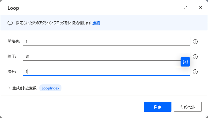Click the loop arrows icon in banner
Viewport: 208px width, 118px height.
[x=10, y=23]
